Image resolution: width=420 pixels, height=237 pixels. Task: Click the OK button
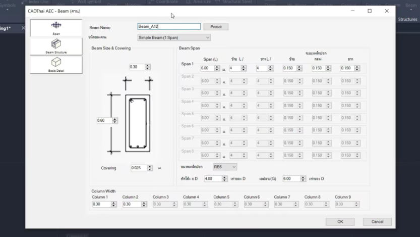click(340, 221)
